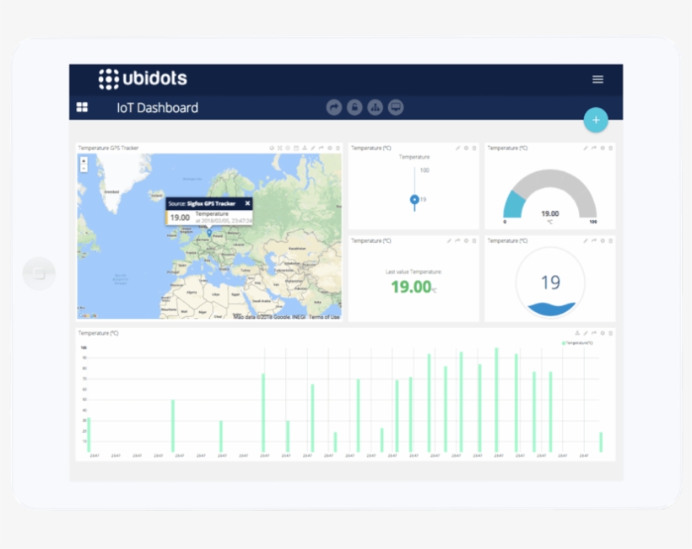Open the hamburger menu top right

tap(597, 79)
